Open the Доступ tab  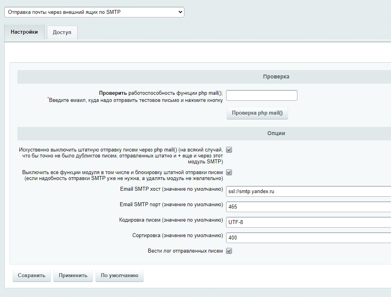pos(62,33)
